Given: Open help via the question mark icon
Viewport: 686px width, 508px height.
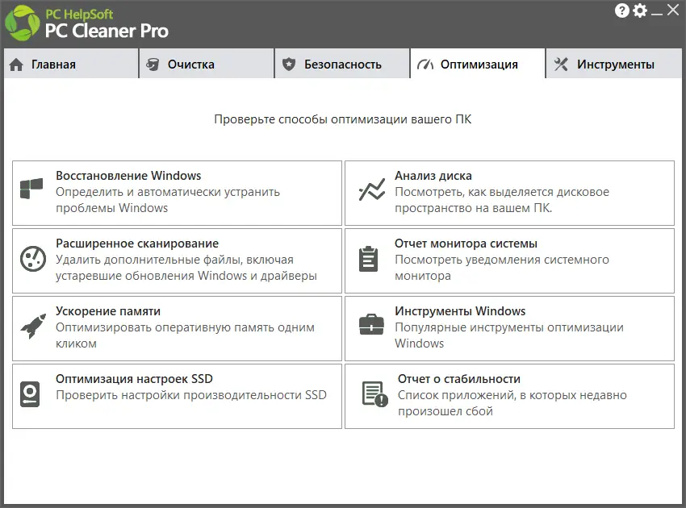Looking at the screenshot, I should tap(621, 10).
